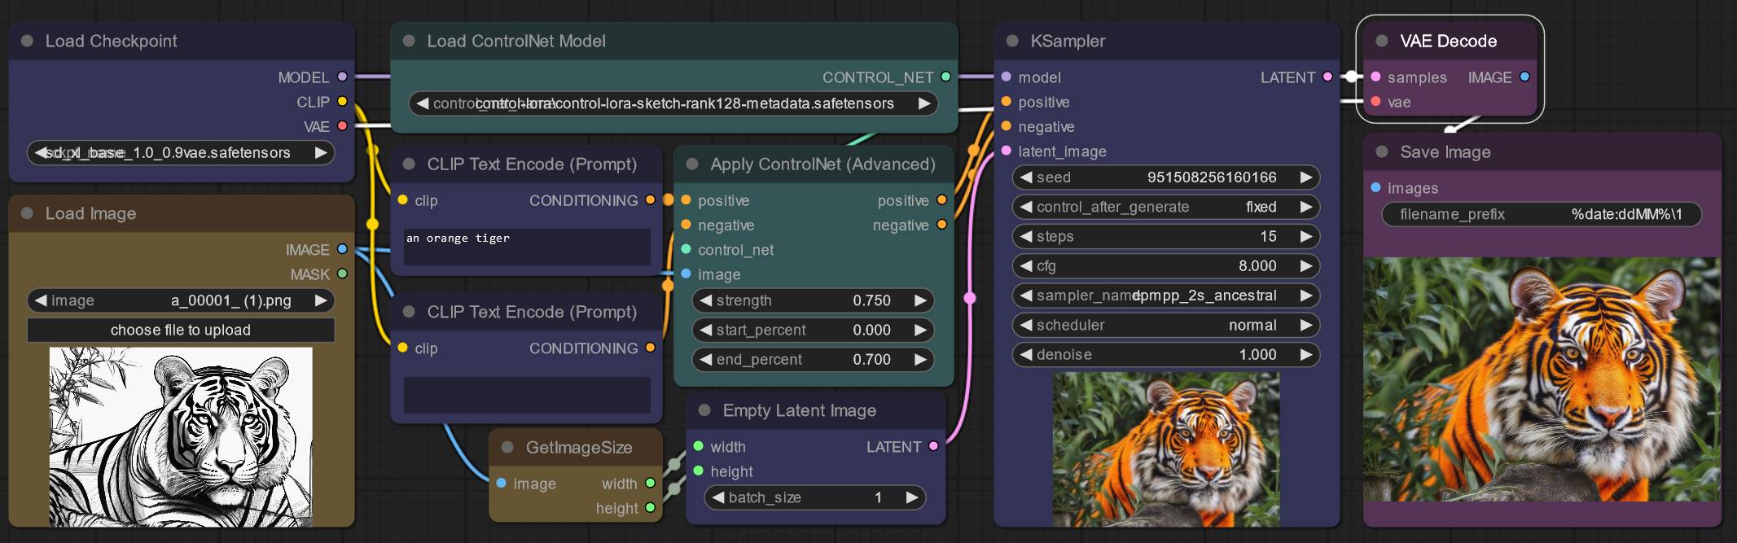Screen dimensions: 1737x543
Task: Click the tiger sketch thumbnail in Load Image
Action: coord(181,437)
